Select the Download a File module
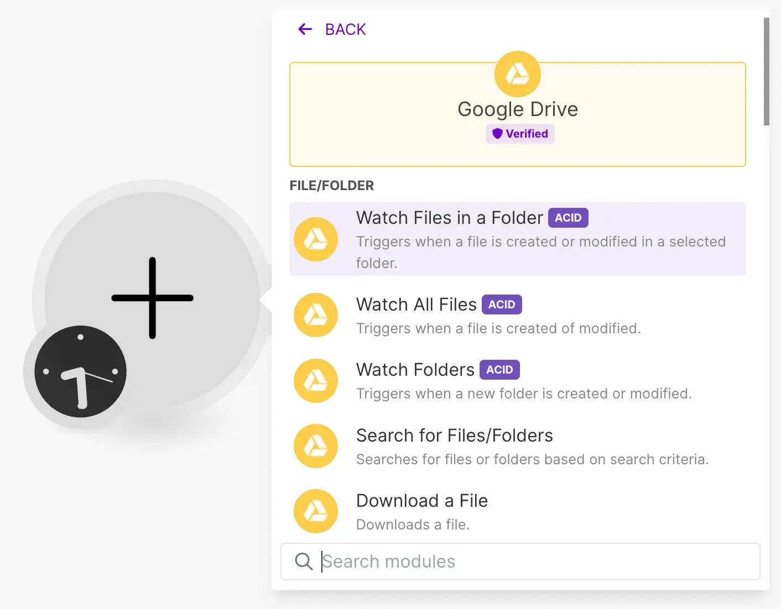The width and height of the screenshot is (781, 609). [422, 501]
